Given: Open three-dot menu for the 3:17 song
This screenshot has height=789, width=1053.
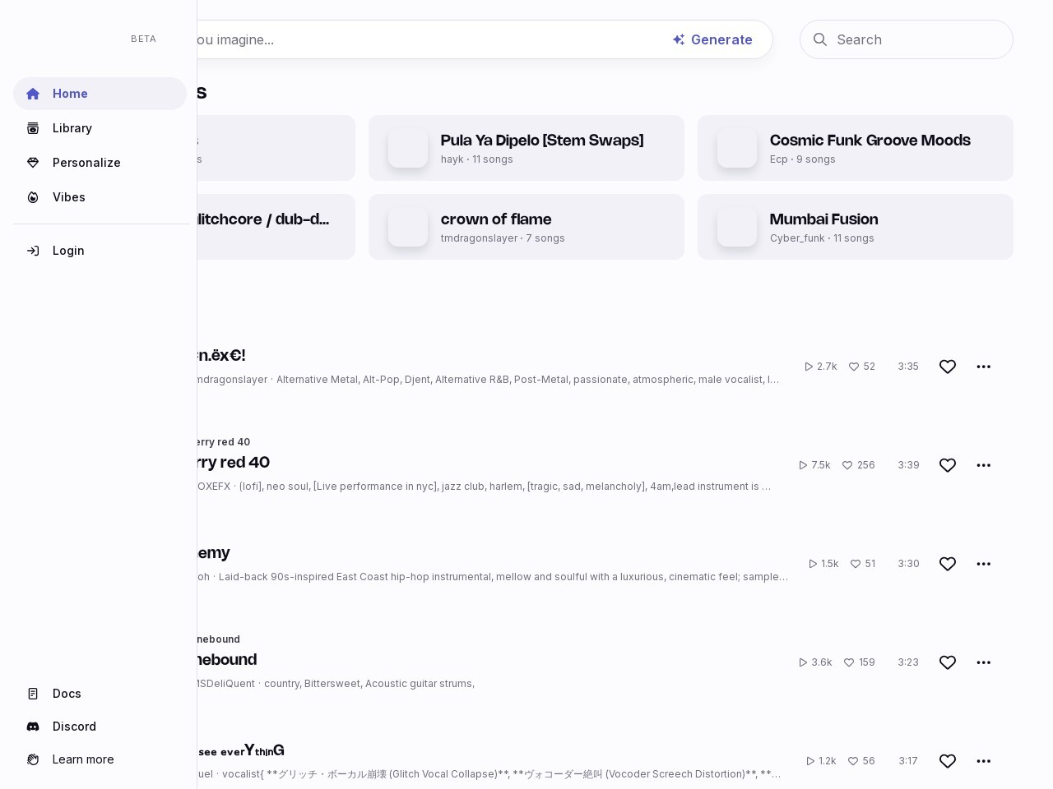Looking at the screenshot, I should 983,761.
